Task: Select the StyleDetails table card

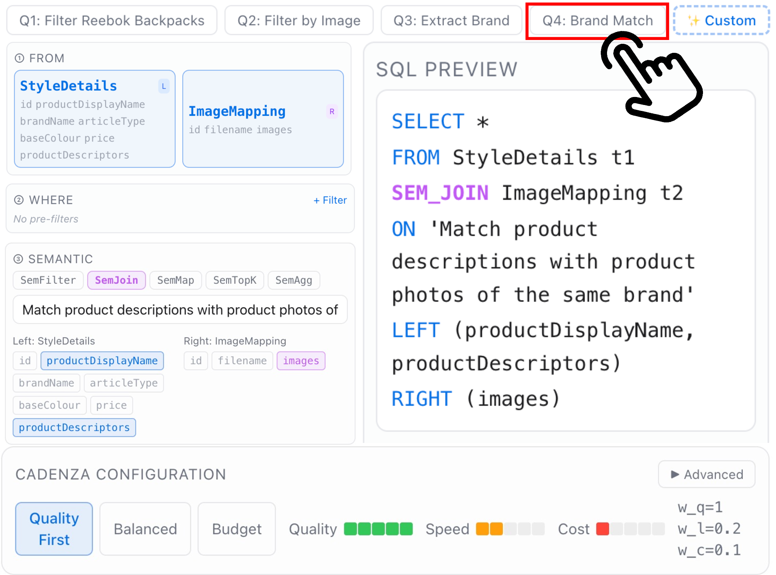Action: (x=95, y=119)
